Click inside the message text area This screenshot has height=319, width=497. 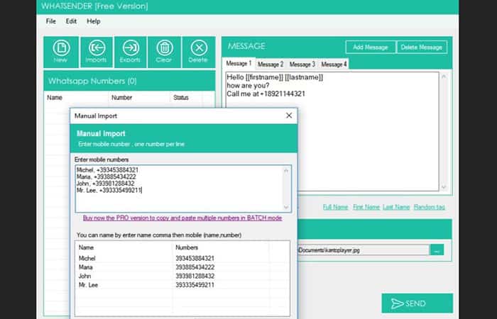coord(332,131)
